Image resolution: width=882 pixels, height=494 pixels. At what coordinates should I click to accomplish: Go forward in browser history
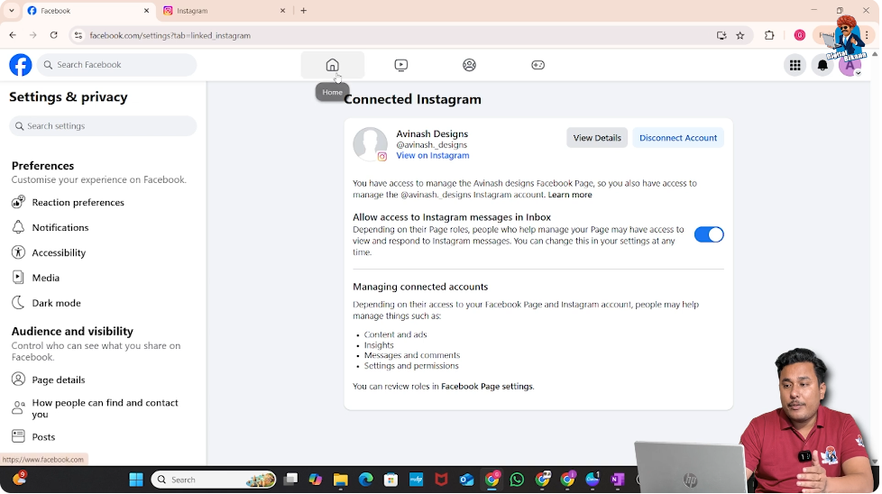click(33, 35)
